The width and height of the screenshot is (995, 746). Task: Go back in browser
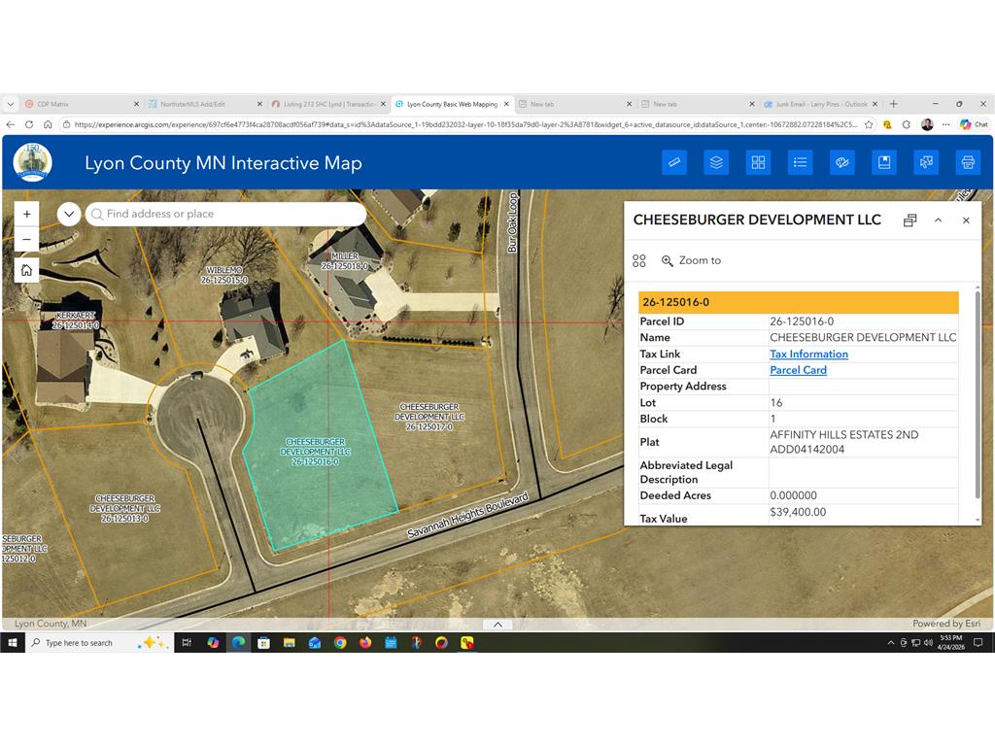click(11, 124)
